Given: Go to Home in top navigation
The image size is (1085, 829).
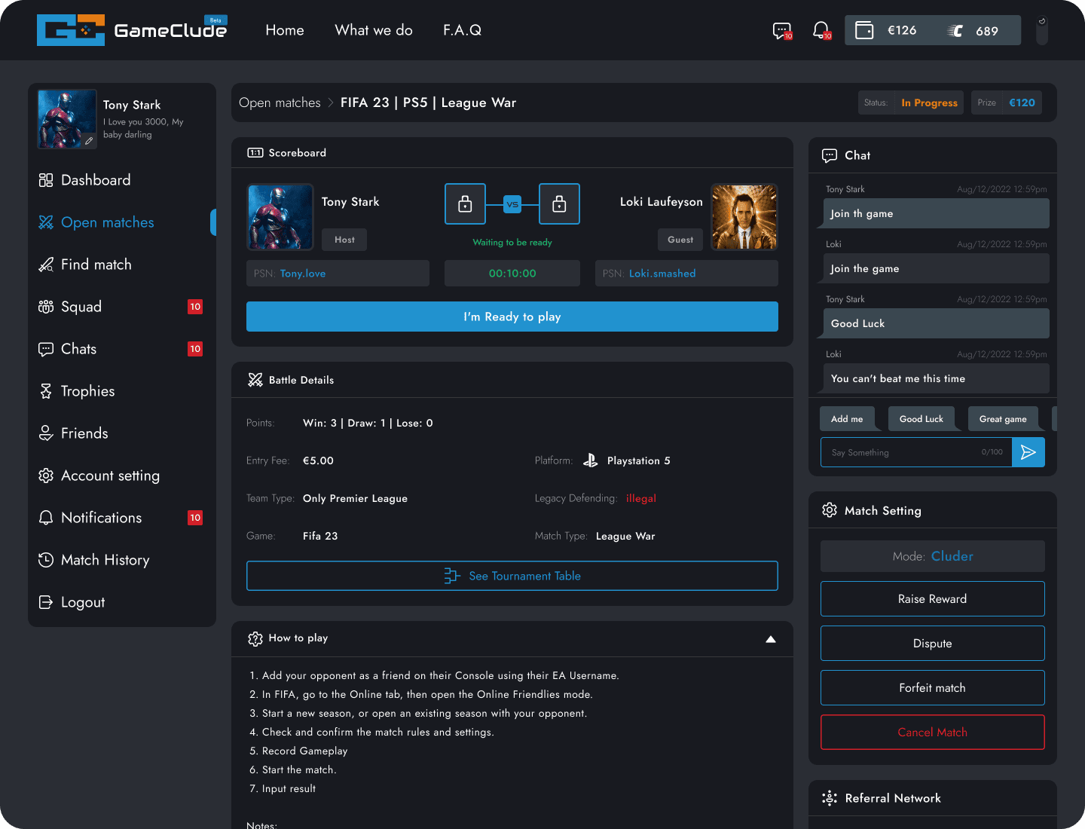Looking at the screenshot, I should tap(285, 30).
